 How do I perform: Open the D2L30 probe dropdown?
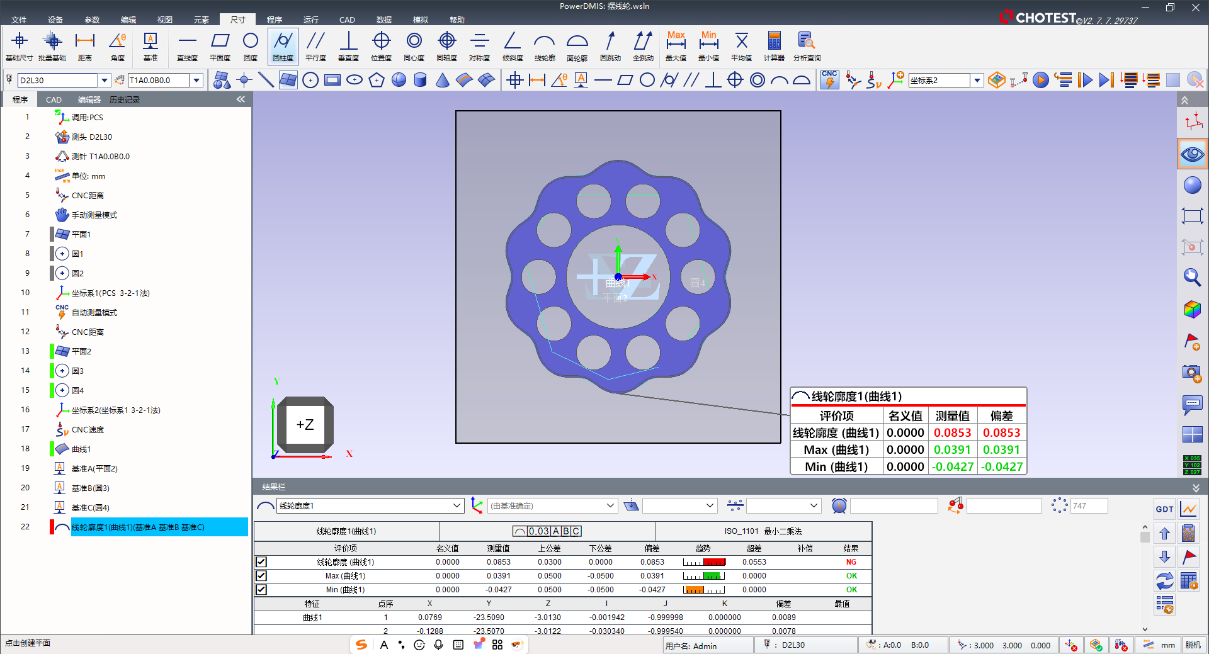pos(105,81)
